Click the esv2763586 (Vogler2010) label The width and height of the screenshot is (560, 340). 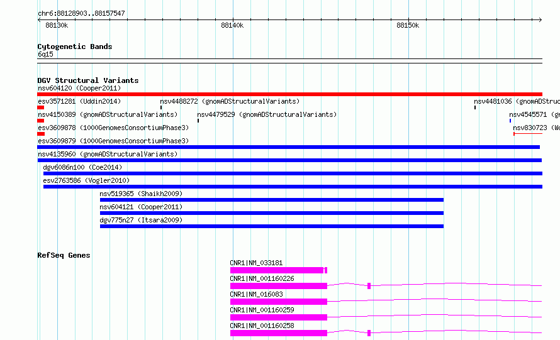(x=86, y=180)
